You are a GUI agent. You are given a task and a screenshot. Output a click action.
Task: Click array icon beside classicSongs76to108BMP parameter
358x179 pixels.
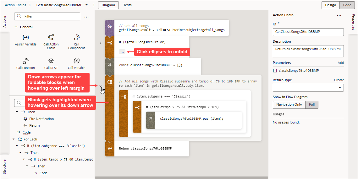tap(275, 71)
